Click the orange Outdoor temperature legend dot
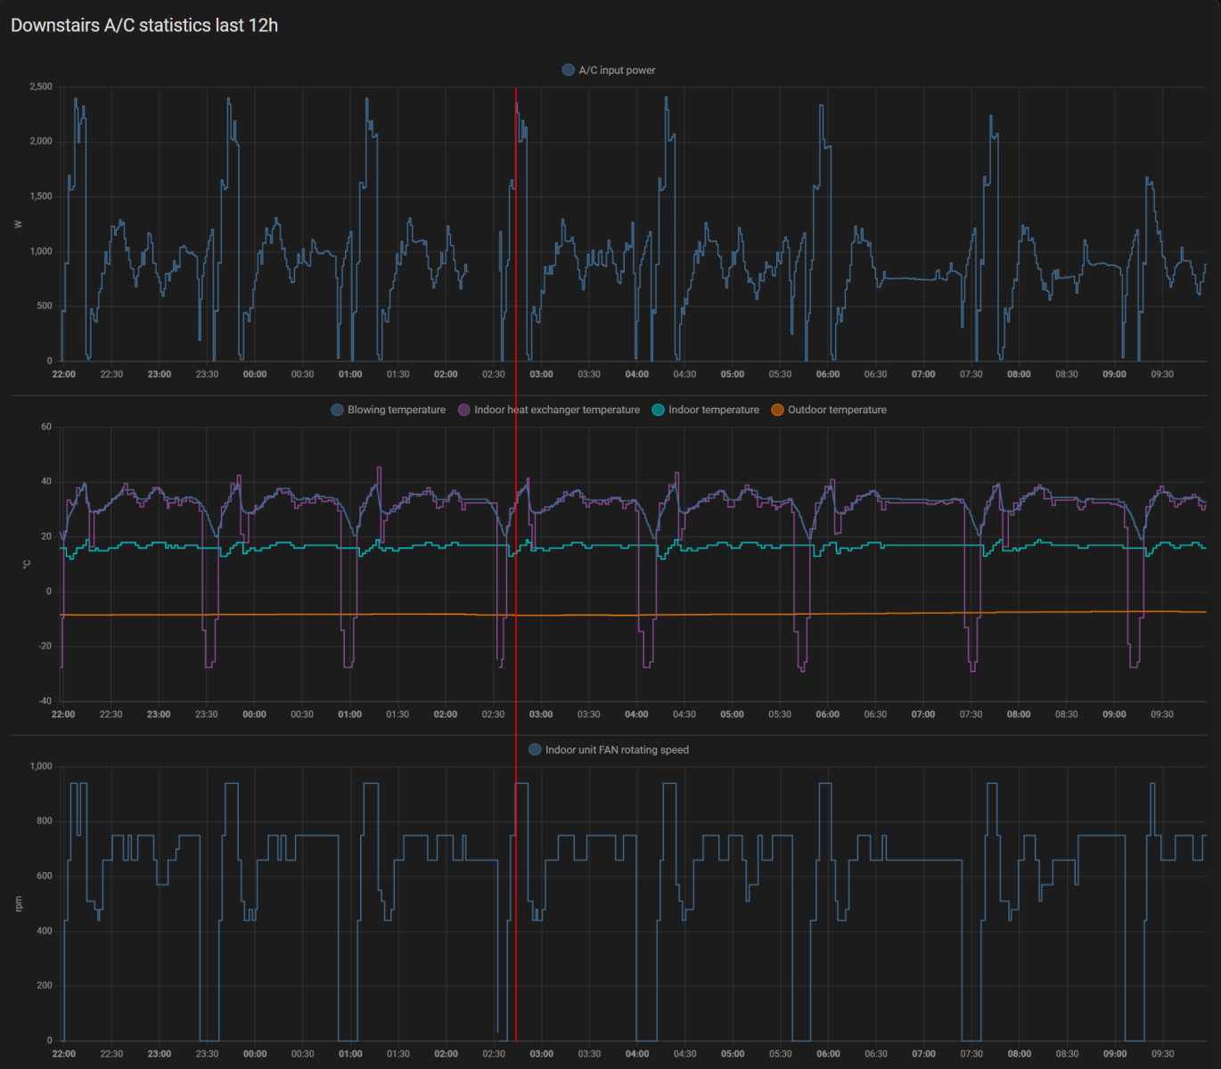Image resolution: width=1221 pixels, height=1069 pixels. click(778, 410)
